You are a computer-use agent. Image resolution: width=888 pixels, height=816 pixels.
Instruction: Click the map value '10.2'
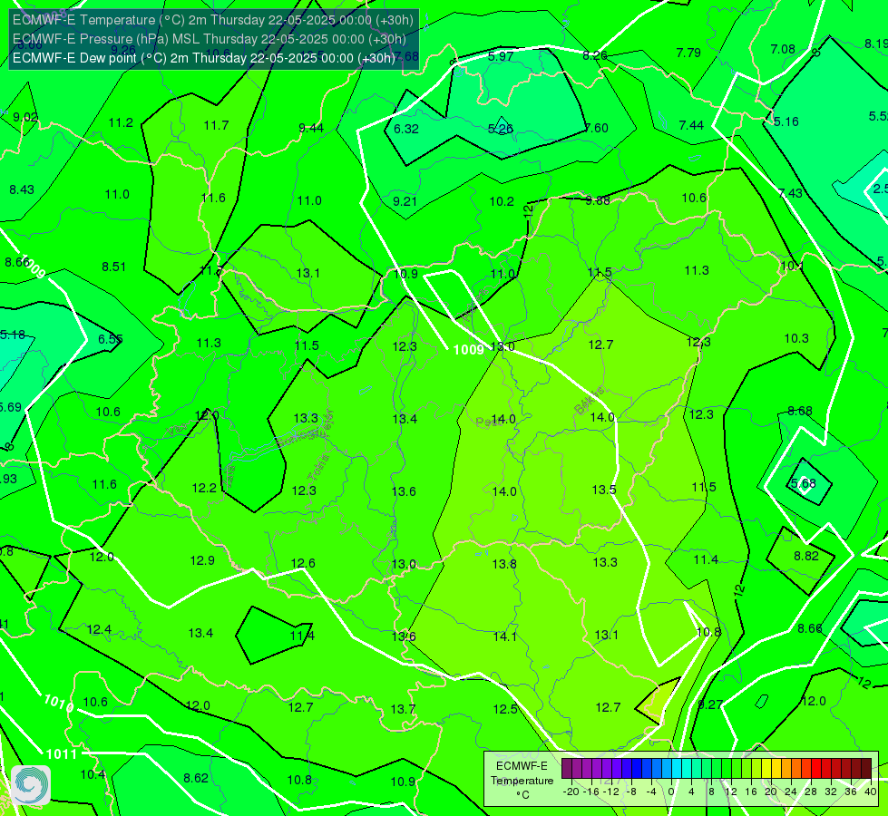pos(502,201)
